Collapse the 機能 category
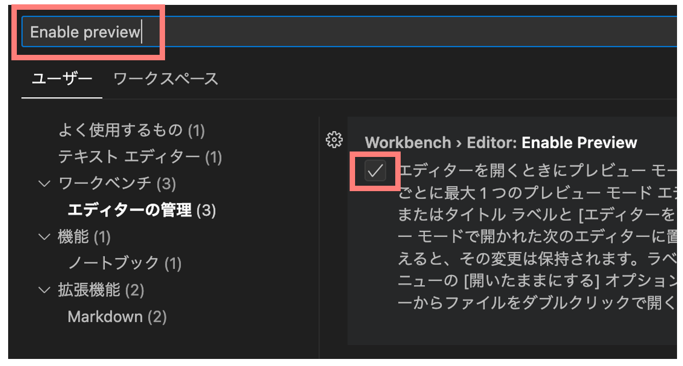Image resolution: width=683 pixels, height=366 pixels. 44,237
